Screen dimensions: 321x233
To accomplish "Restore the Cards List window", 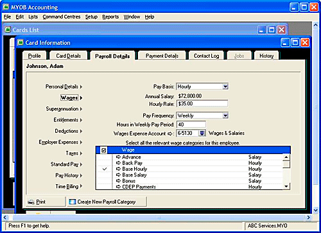I will 272,30.
